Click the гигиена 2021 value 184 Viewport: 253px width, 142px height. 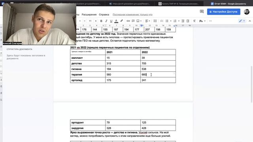pos(109,69)
